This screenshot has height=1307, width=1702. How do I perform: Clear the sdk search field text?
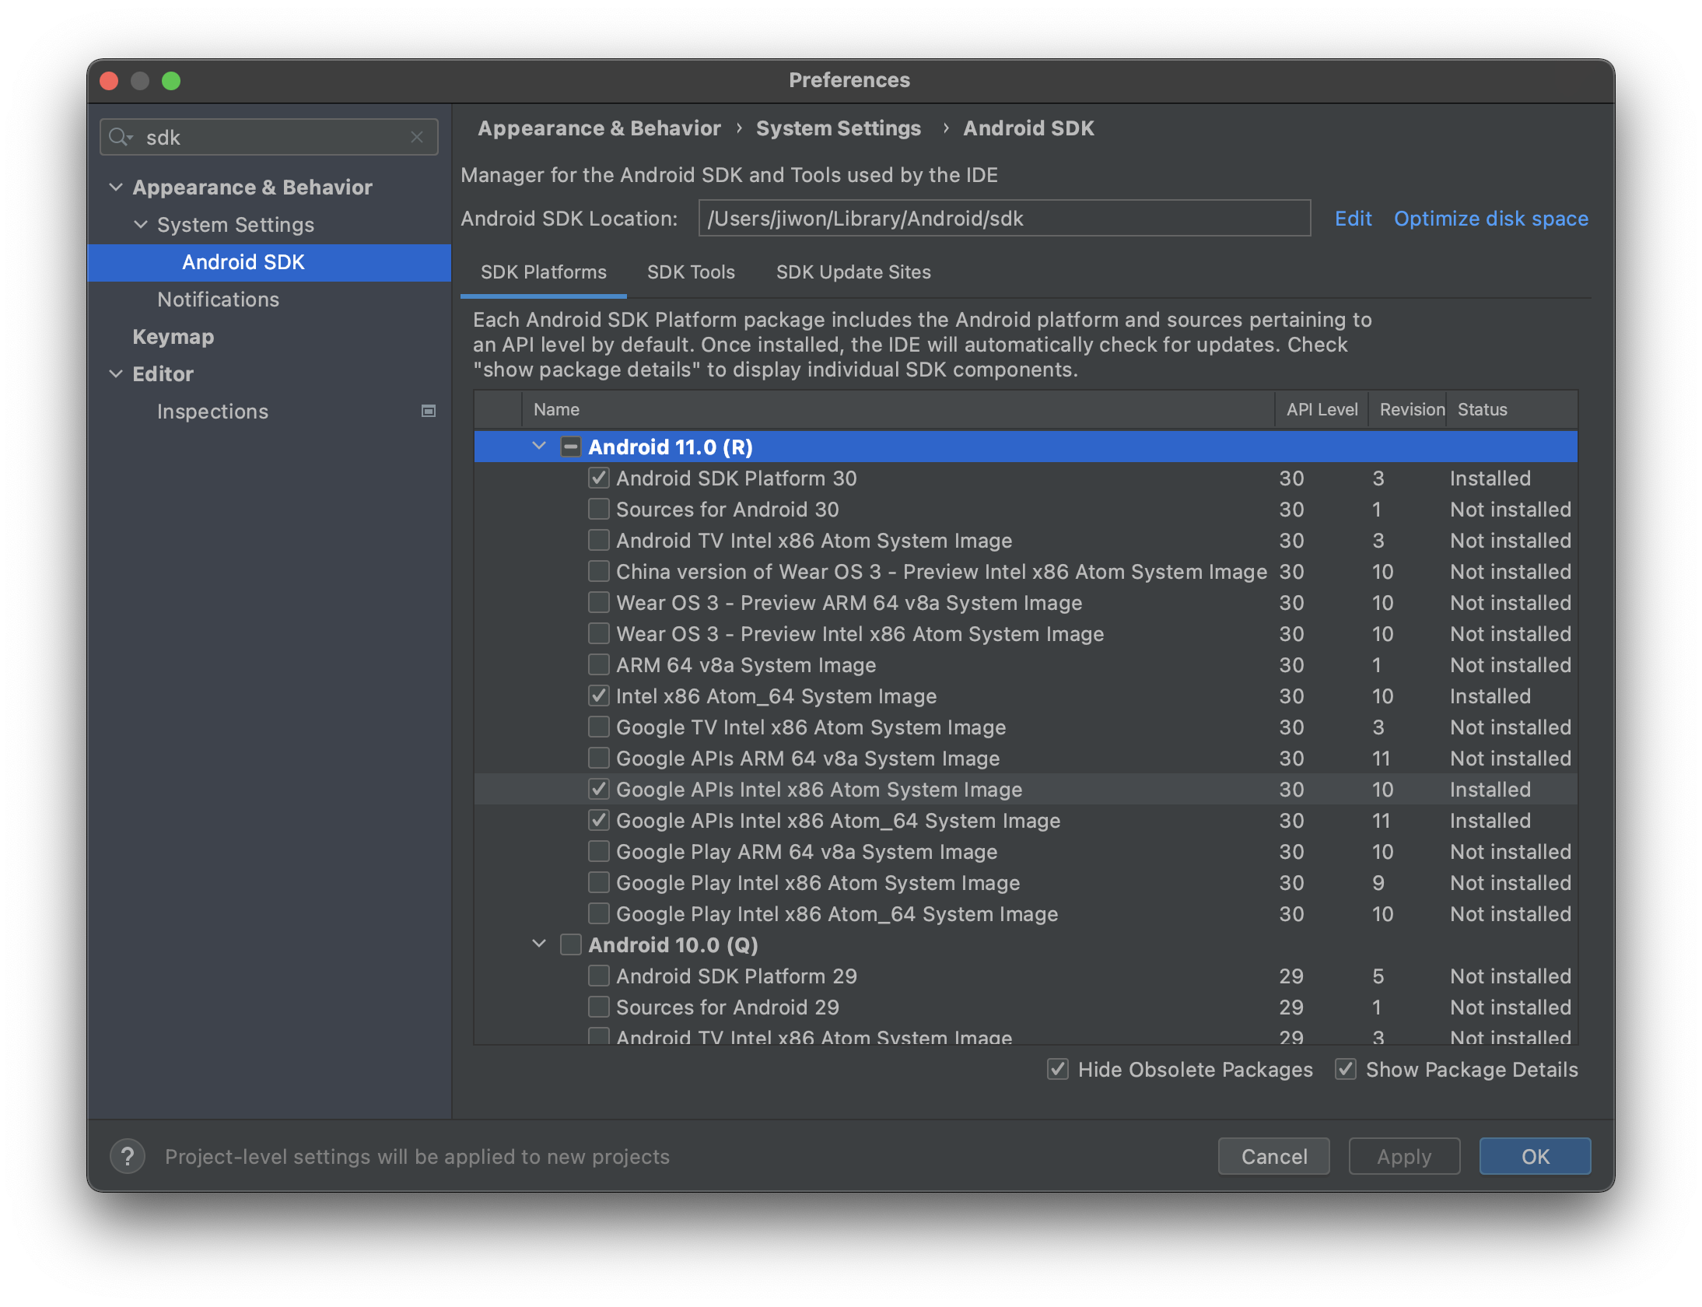coord(417,137)
